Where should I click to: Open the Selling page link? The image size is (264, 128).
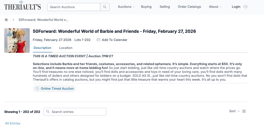tap(165, 7)
